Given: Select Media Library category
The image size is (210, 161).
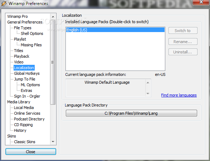Looking at the screenshot, I should click(19, 102).
